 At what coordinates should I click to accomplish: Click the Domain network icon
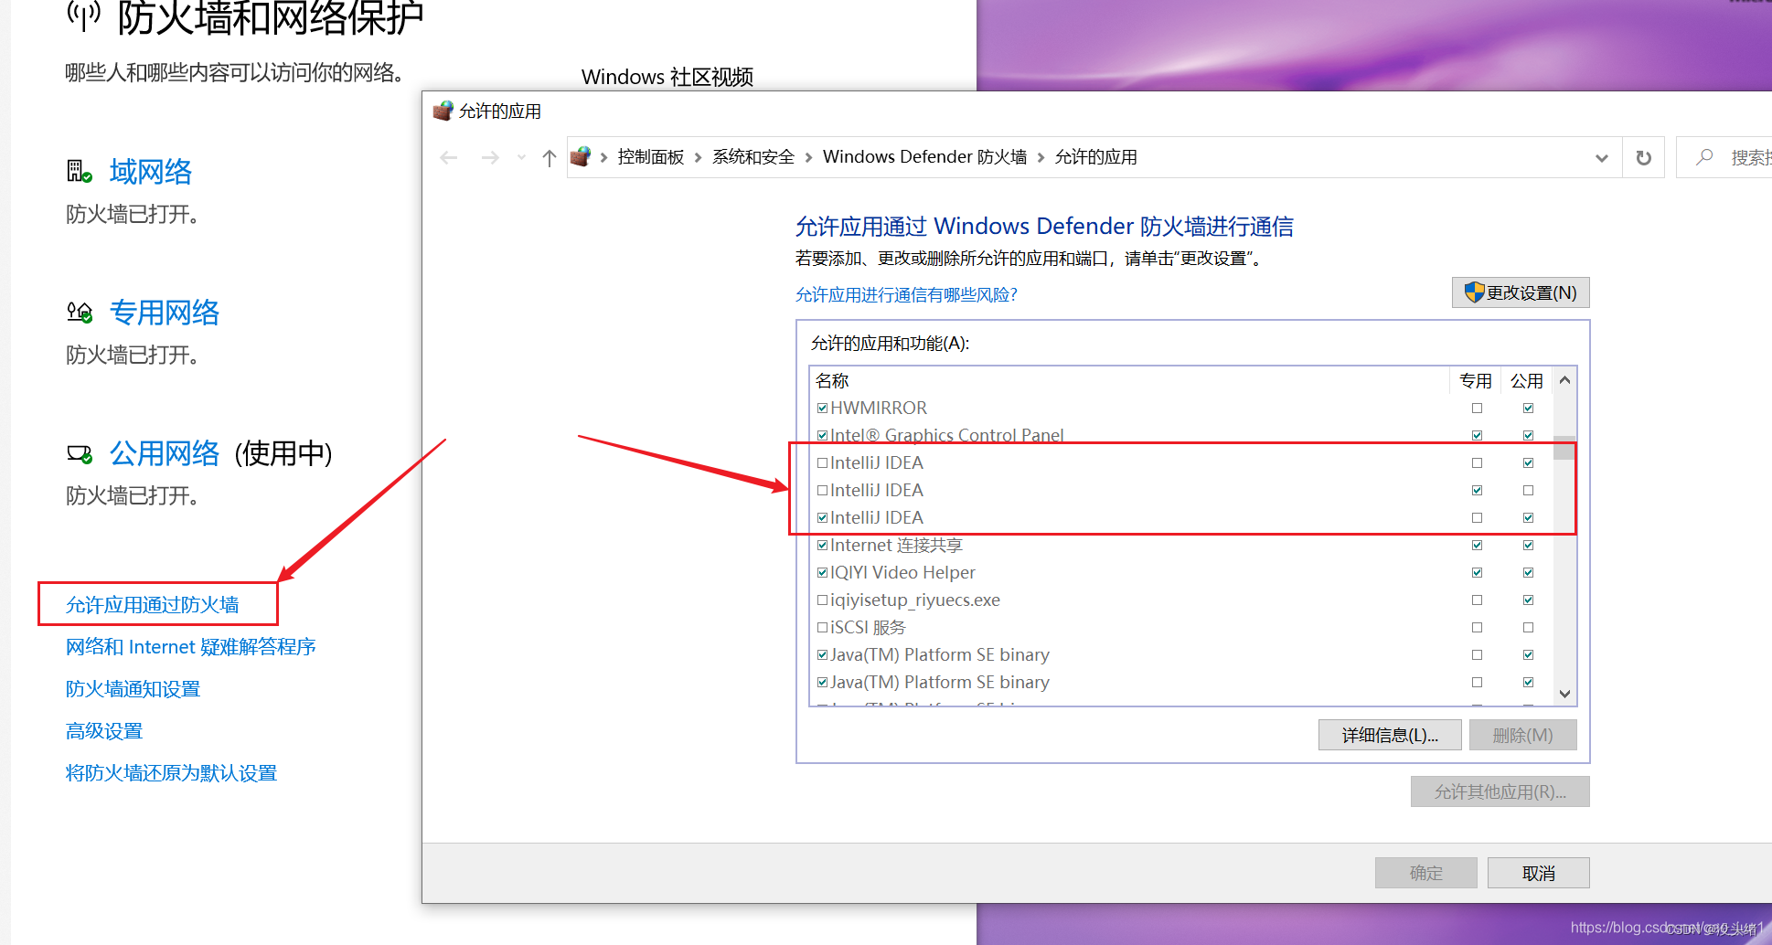point(80,171)
